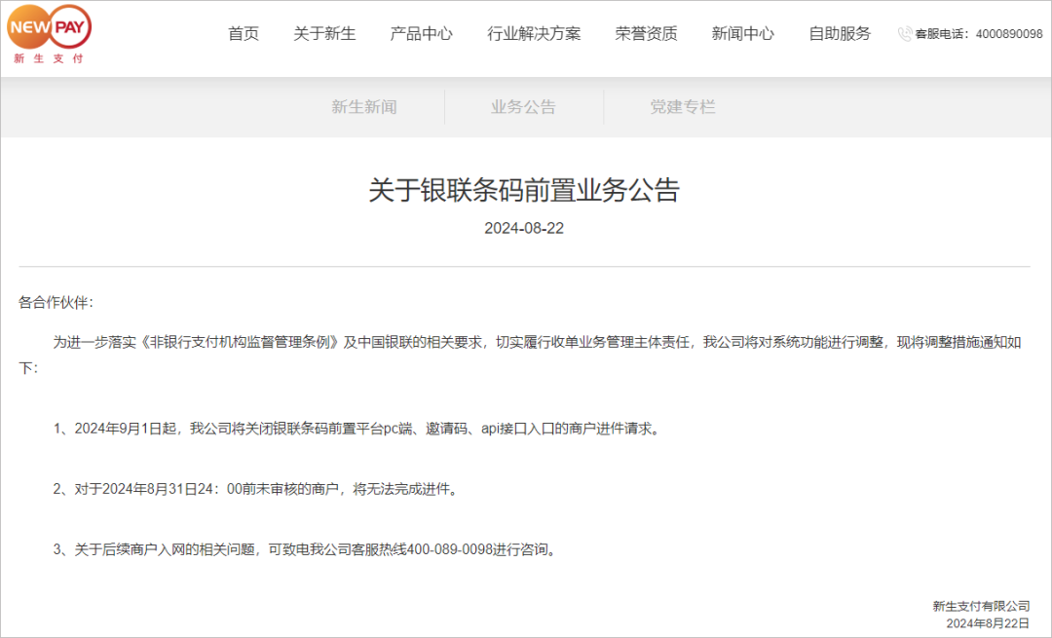The image size is (1052, 638).
Task: Click the publish date 2024-08-22
Action: 526,229
